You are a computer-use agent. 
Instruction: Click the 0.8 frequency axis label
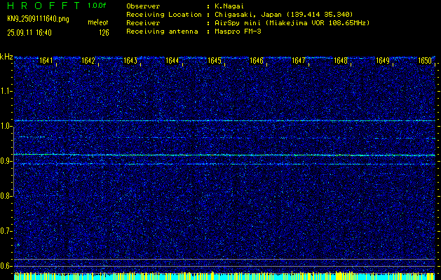pyautogui.click(x=6, y=196)
